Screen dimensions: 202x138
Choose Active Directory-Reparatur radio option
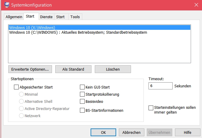pyautogui.click(x=21, y=108)
